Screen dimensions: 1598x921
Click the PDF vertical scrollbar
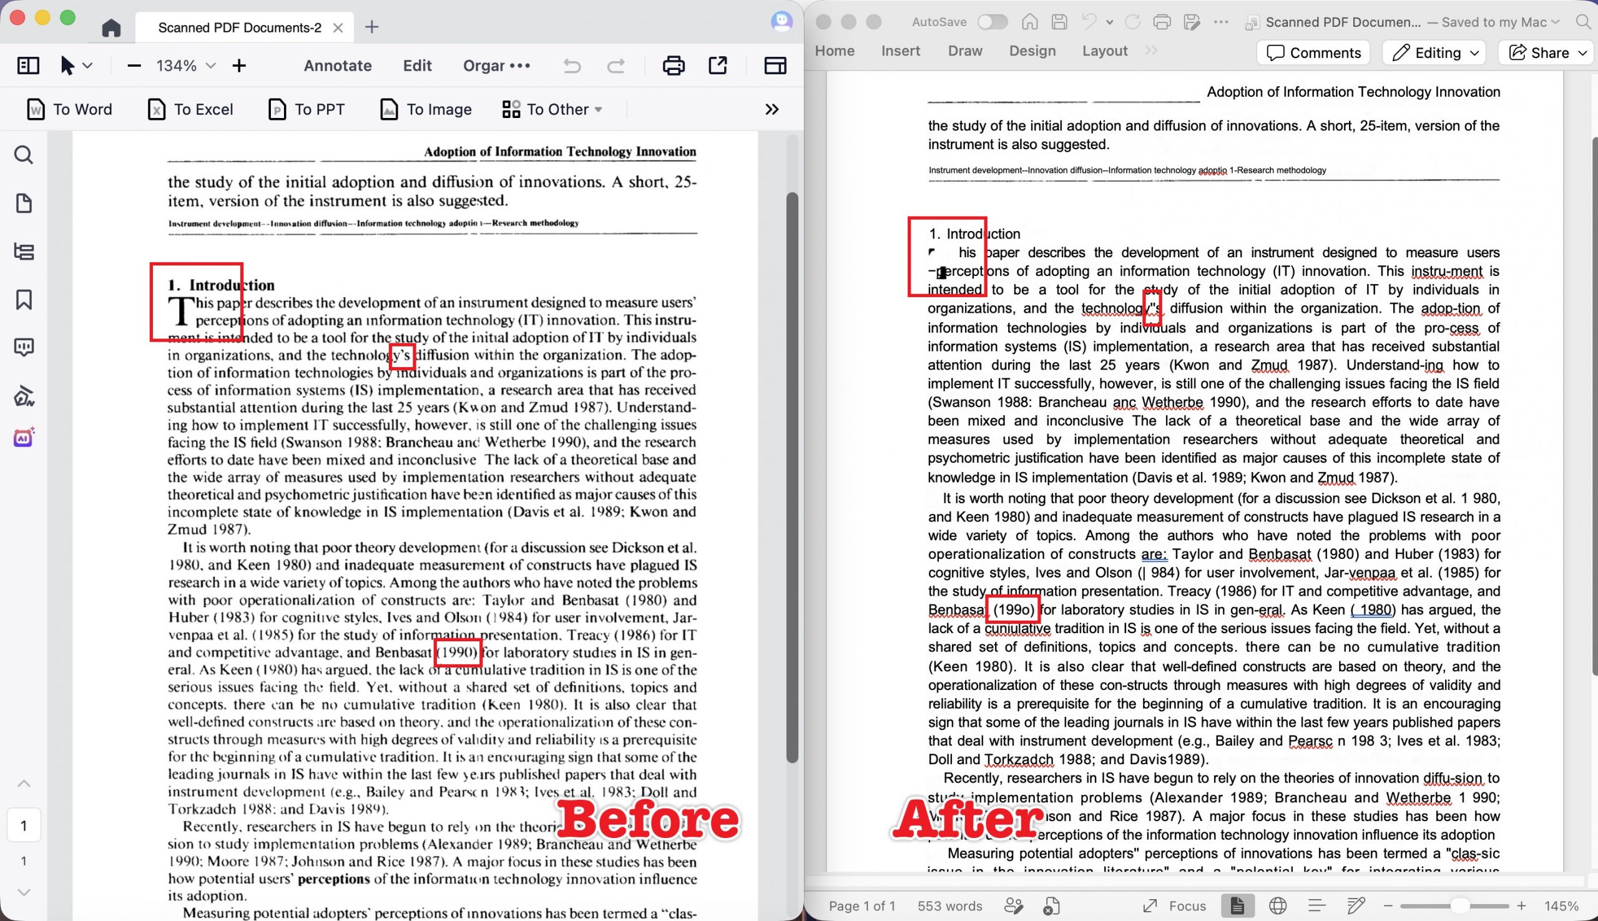(x=792, y=478)
